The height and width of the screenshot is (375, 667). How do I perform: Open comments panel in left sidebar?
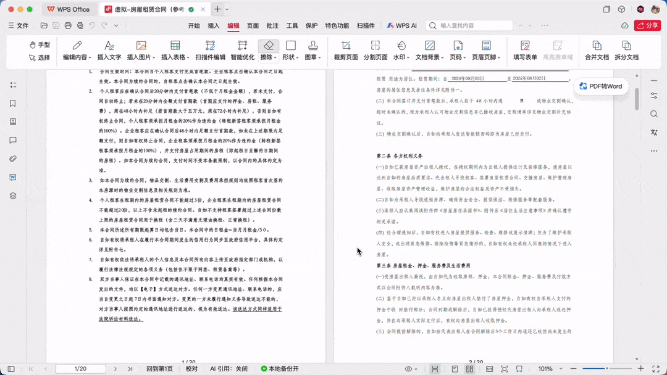[13, 140]
